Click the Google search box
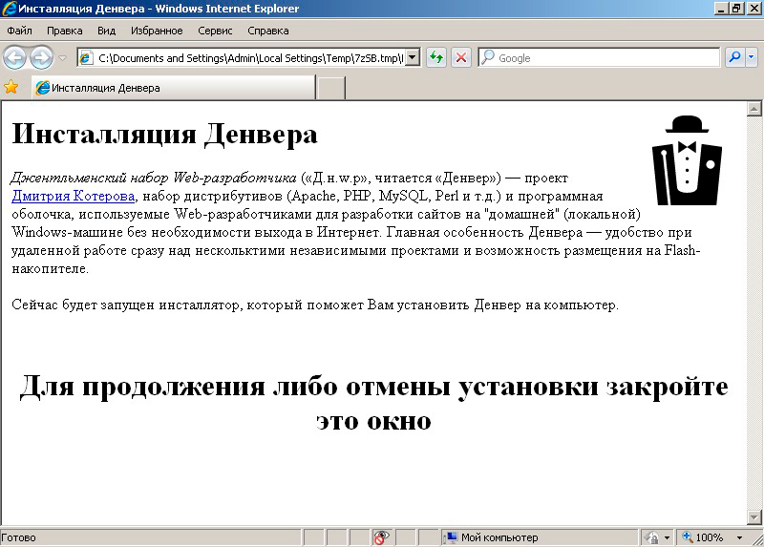This screenshot has height=547, width=764. click(x=600, y=58)
